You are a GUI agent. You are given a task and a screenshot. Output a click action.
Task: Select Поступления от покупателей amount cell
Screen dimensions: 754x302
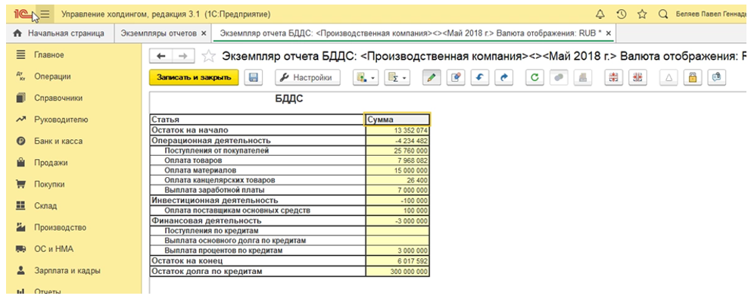click(x=397, y=151)
